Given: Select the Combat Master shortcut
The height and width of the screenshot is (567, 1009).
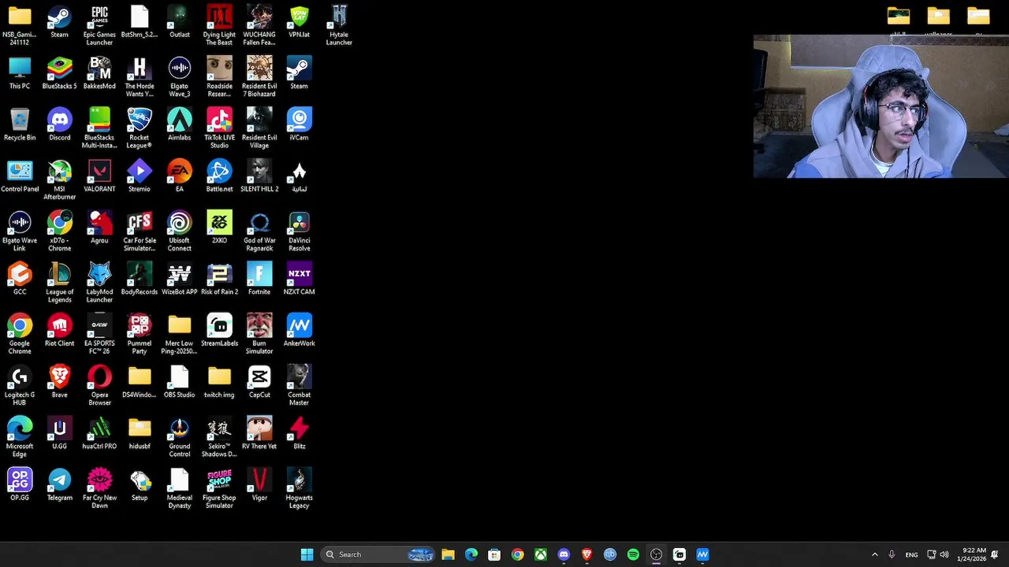Looking at the screenshot, I should [x=299, y=386].
